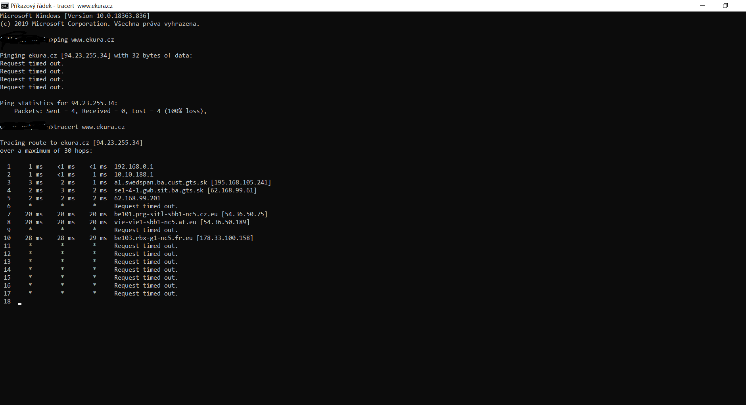Click the 'ping www.ekura.cz' command text
746x405 pixels.
pyautogui.click(x=84, y=40)
